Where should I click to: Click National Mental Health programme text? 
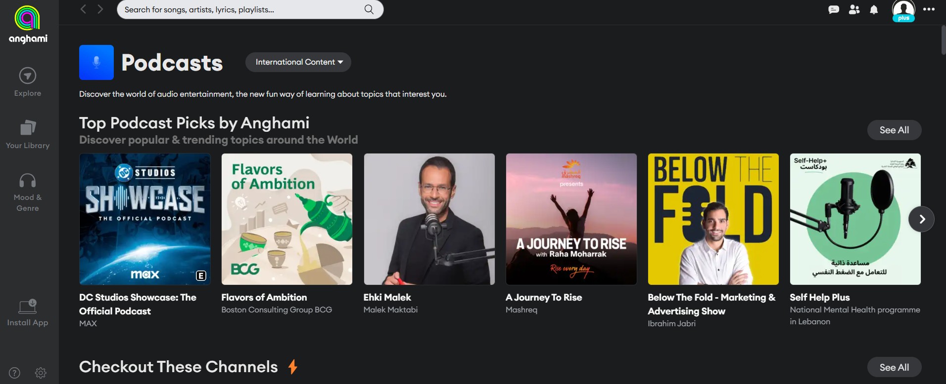pos(855,315)
